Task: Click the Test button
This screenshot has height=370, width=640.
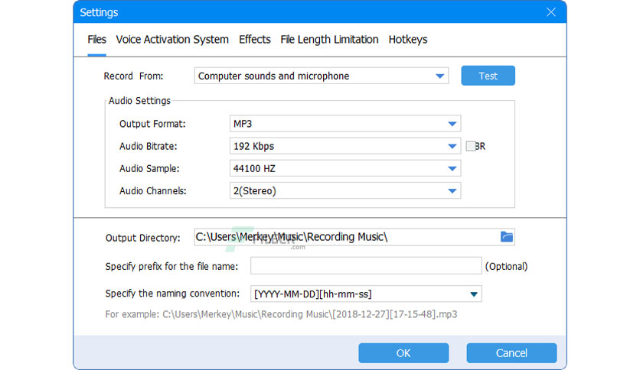Action: click(x=488, y=76)
